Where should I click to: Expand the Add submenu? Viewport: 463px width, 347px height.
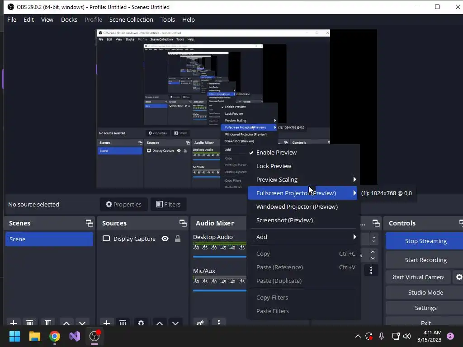coord(302,237)
